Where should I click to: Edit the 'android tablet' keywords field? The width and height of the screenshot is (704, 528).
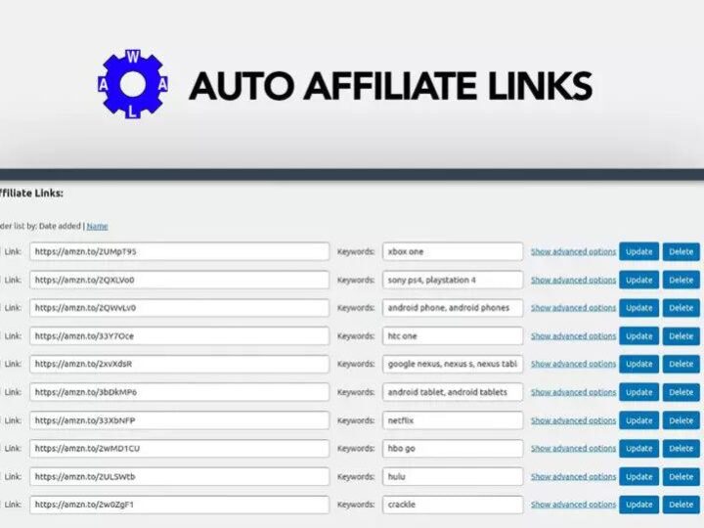453,392
